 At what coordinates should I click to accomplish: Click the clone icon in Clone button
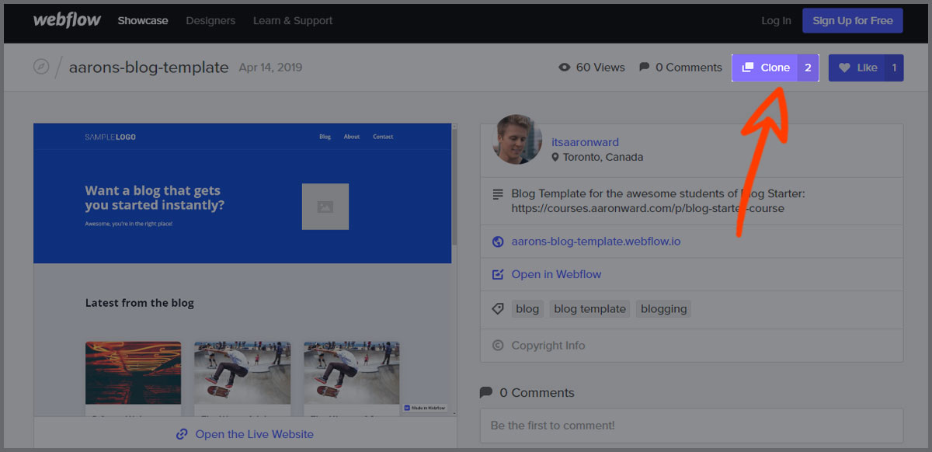(748, 68)
